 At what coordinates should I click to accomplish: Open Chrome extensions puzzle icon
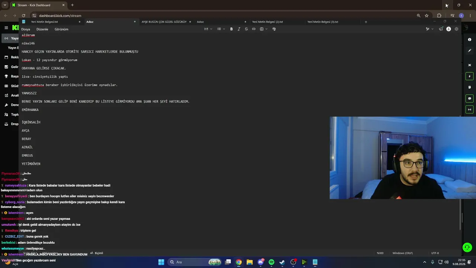click(439, 16)
